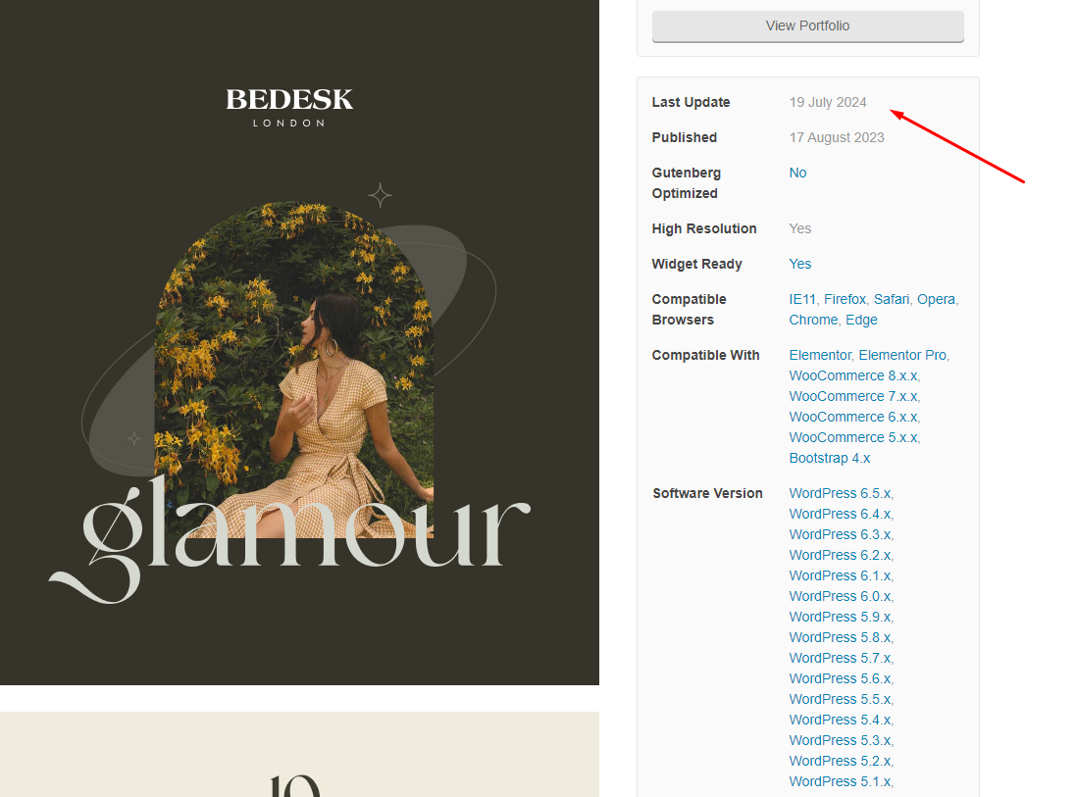Screen dimensions: 1076x797
Task: Open the WordPress 6.2.x link
Action: click(840, 556)
